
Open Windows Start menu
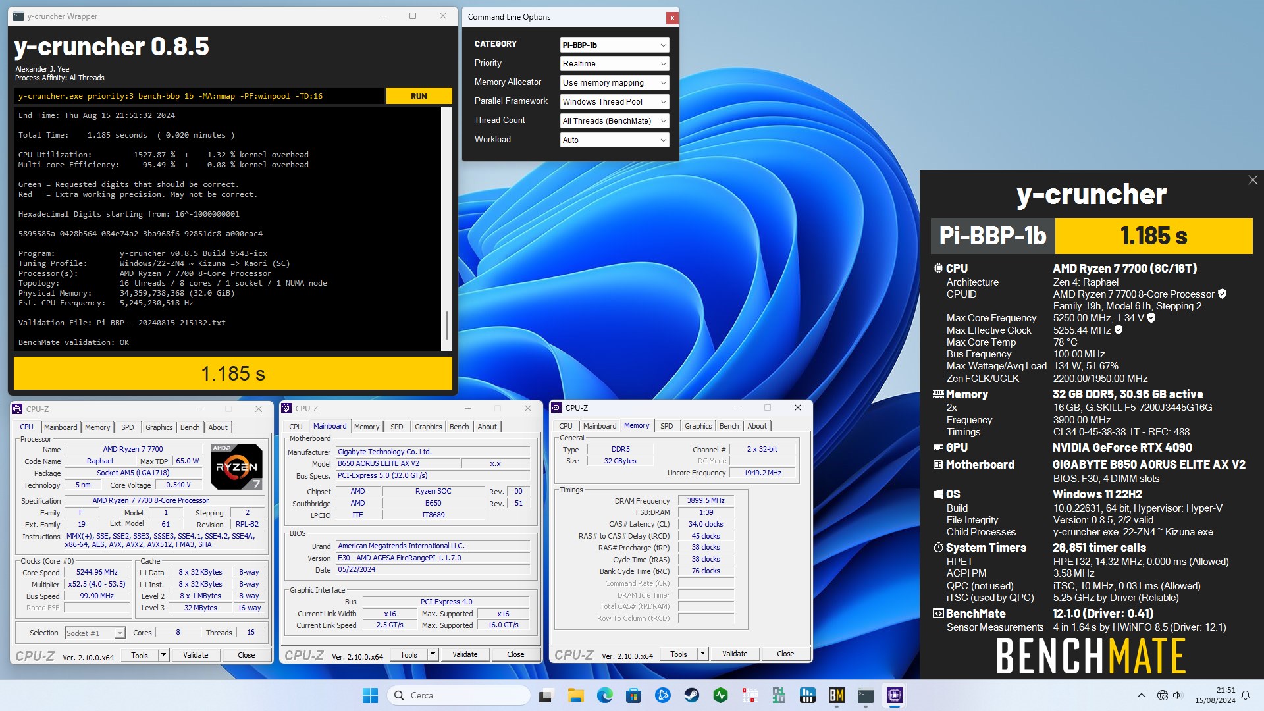(370, 695)
